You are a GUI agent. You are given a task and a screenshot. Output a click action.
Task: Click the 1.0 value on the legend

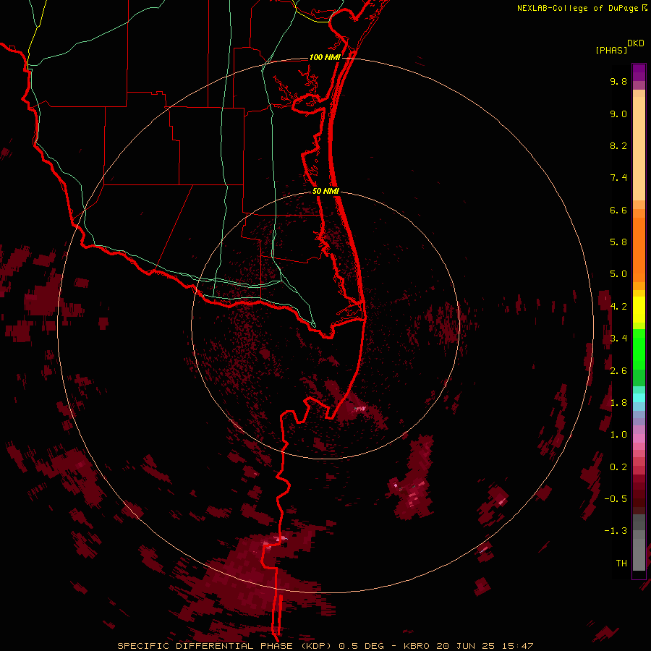[618, 435]
